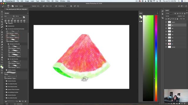The image size is (188, 105).
Task: Hide the sketch layer
Action: tap(166, 22)
